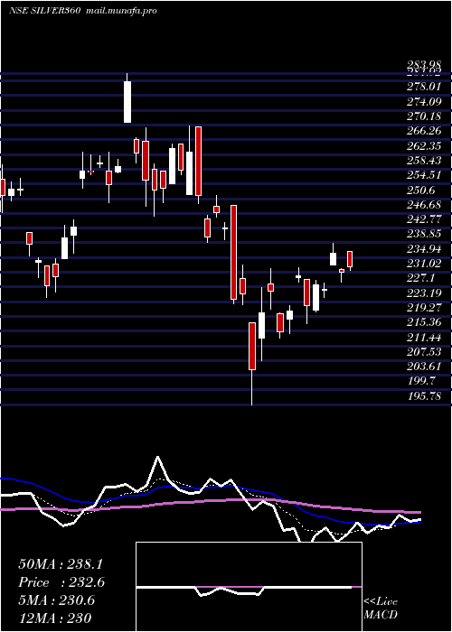Select the 203.61 price axis label
The image size is (452, 632).
tap(424, 367)
